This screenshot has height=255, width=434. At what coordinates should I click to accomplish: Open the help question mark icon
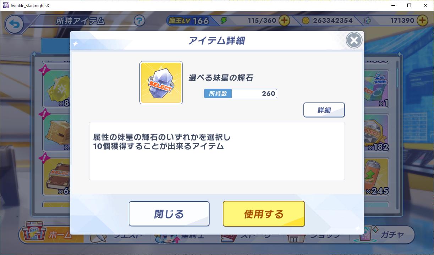(x=139, y=21)
